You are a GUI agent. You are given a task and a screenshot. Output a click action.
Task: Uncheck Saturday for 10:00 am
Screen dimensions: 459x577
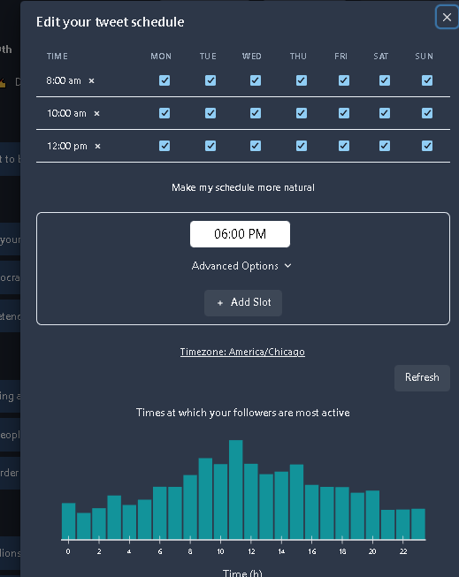(x=385, y=113)
